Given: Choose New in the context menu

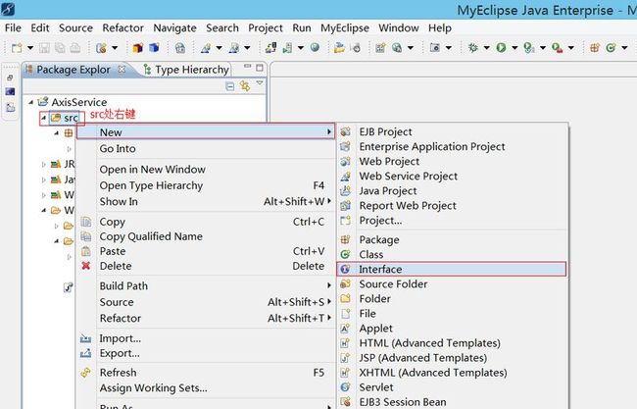Looking at the screenshot, I should pyautogui.click(x=206, y=132).
